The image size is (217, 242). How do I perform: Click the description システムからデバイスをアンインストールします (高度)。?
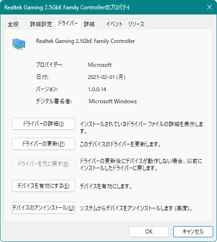pos(136,208)
